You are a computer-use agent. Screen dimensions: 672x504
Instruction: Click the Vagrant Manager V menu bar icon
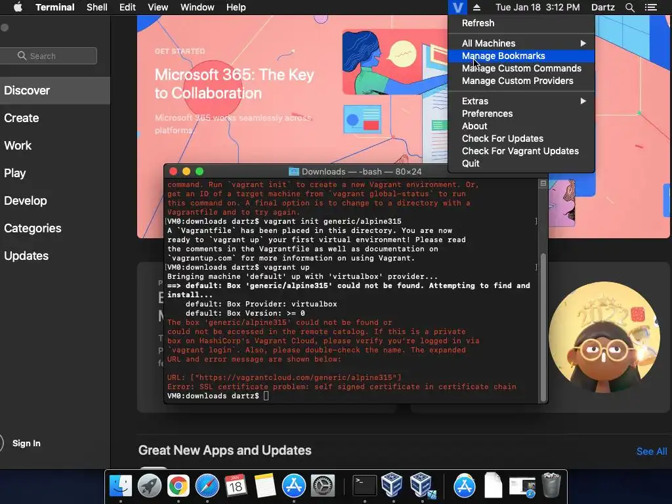point(457,7)
